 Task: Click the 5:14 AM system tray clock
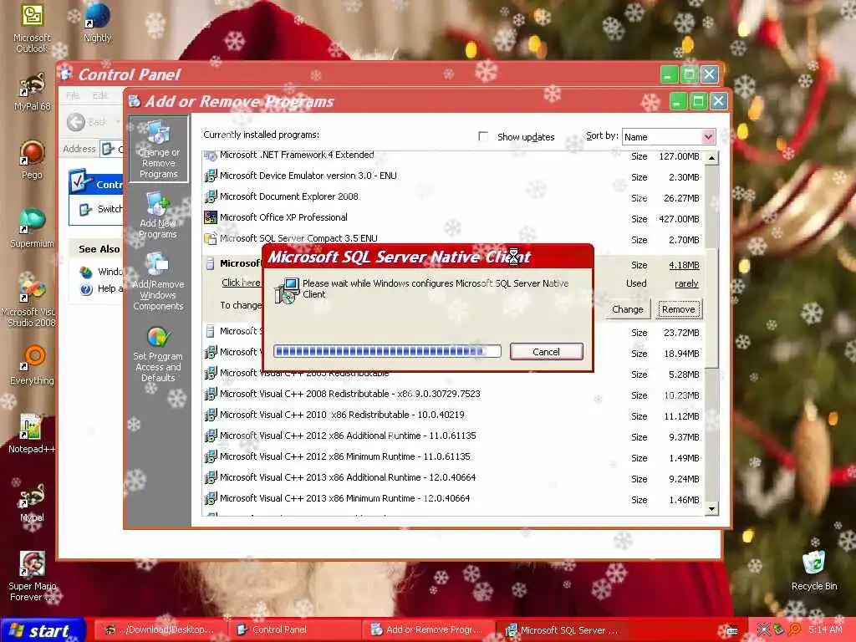tap(825, 630)
